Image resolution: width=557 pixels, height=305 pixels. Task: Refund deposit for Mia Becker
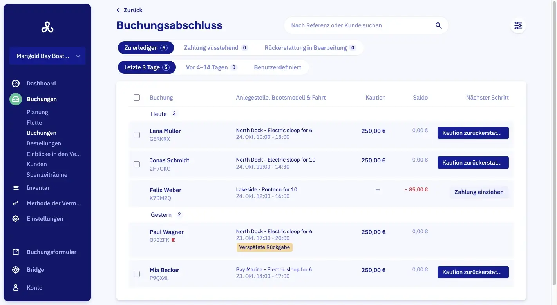(x=473, y=272)
